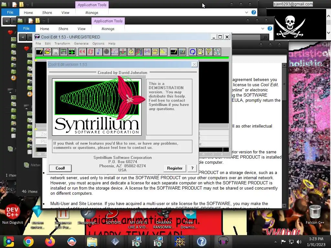Click the blue music note icon in Cool Edit toolbar
331x248 pixels.
pyautogui.click(x=99, y=52)
